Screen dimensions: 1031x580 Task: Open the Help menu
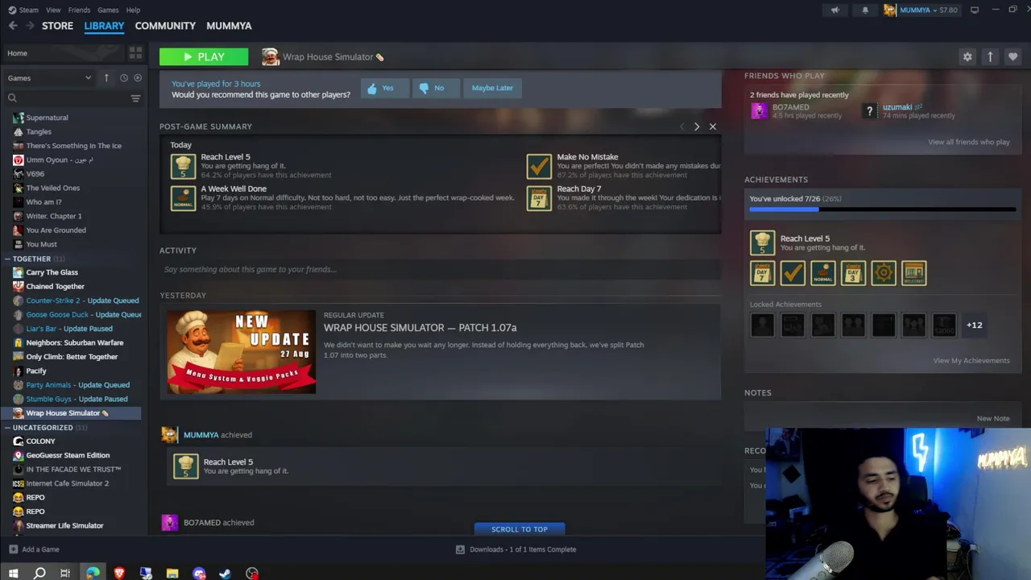tap(133, 10)
